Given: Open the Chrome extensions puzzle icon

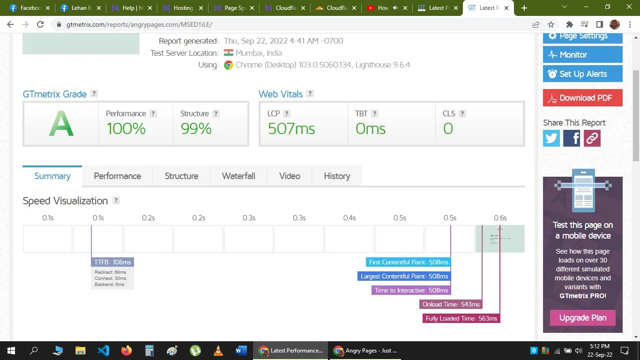Looking at the screenshot, I should click(x=570, y=24).
